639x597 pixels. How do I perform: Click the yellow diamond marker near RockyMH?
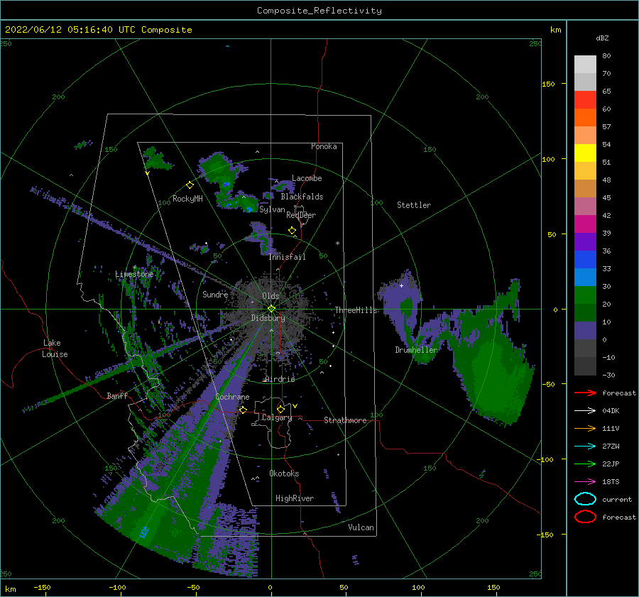pyautogui.click(x=190, y=185)
